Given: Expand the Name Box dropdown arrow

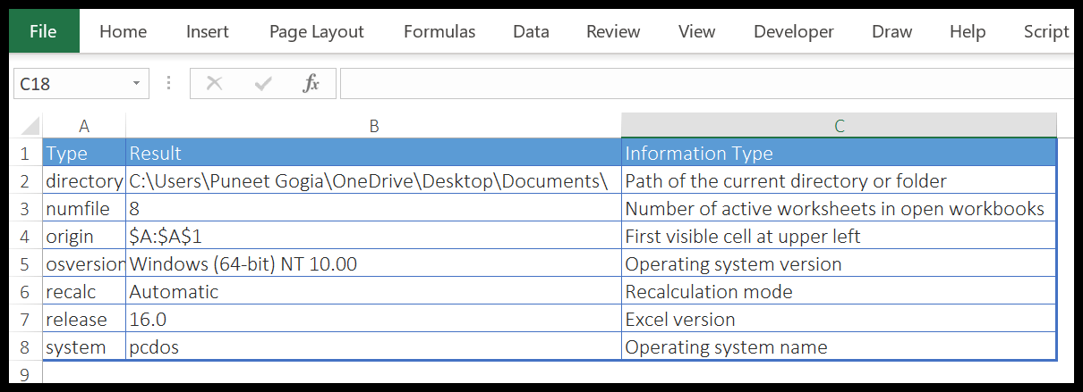Looking at the screenshot, I should (137, 84).
